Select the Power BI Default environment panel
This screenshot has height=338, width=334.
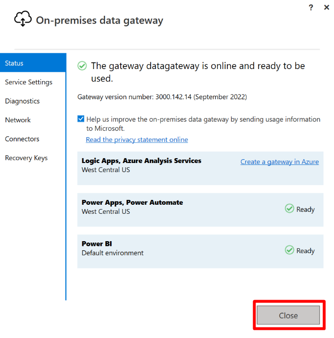pos(200,251)
